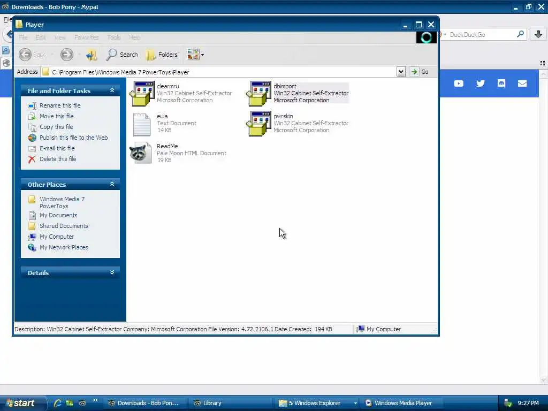Switch to Windows Media Player taskbar button
The image size is (548, 411).
pos(401,403)
